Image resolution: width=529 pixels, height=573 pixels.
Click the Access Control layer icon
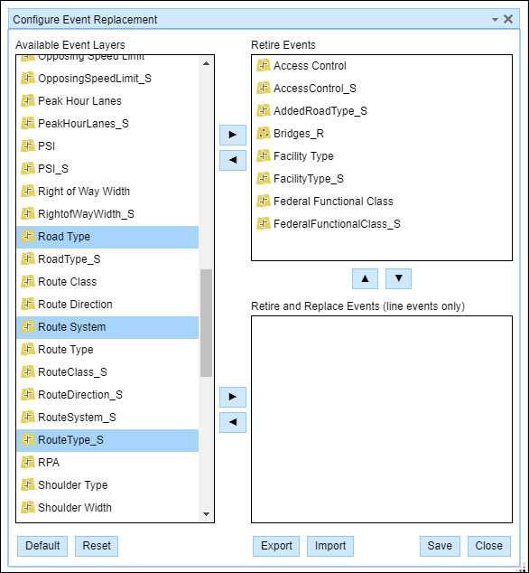pyautogui.click(x=264, y=66)
